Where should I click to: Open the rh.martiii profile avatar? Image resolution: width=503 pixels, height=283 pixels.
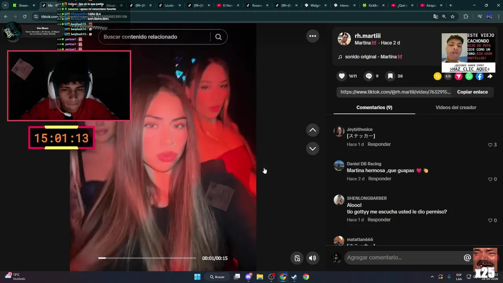click(x=344, y=39)
